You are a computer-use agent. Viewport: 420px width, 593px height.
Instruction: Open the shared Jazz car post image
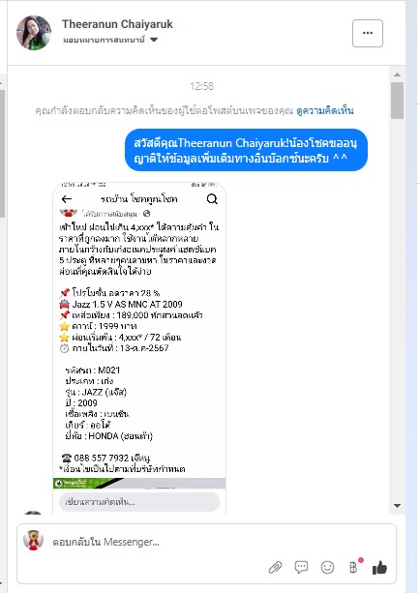[x=139, y=348]
